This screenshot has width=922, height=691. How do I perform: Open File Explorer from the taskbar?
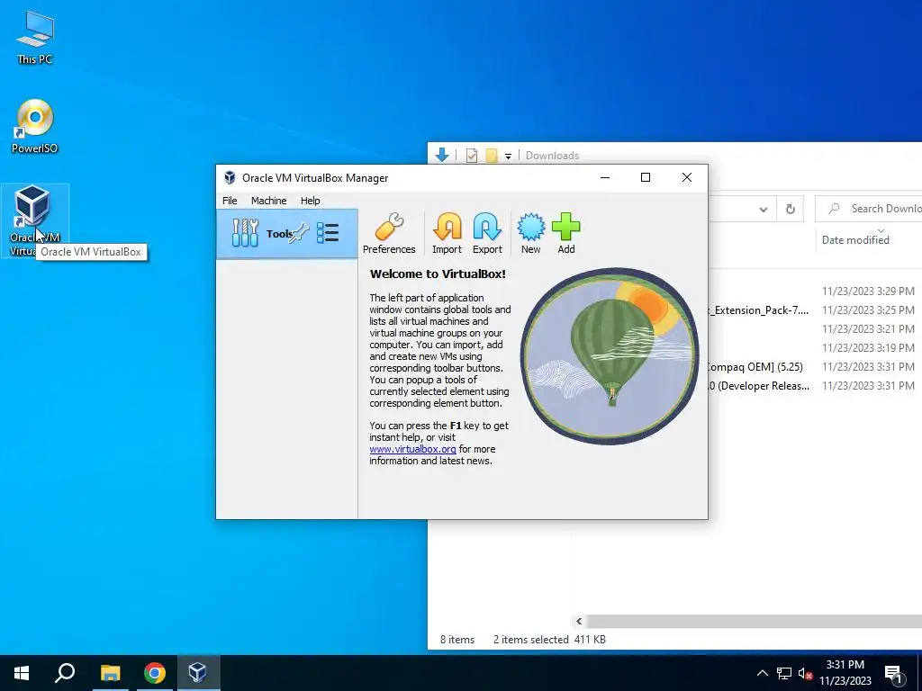pos(110,673)
